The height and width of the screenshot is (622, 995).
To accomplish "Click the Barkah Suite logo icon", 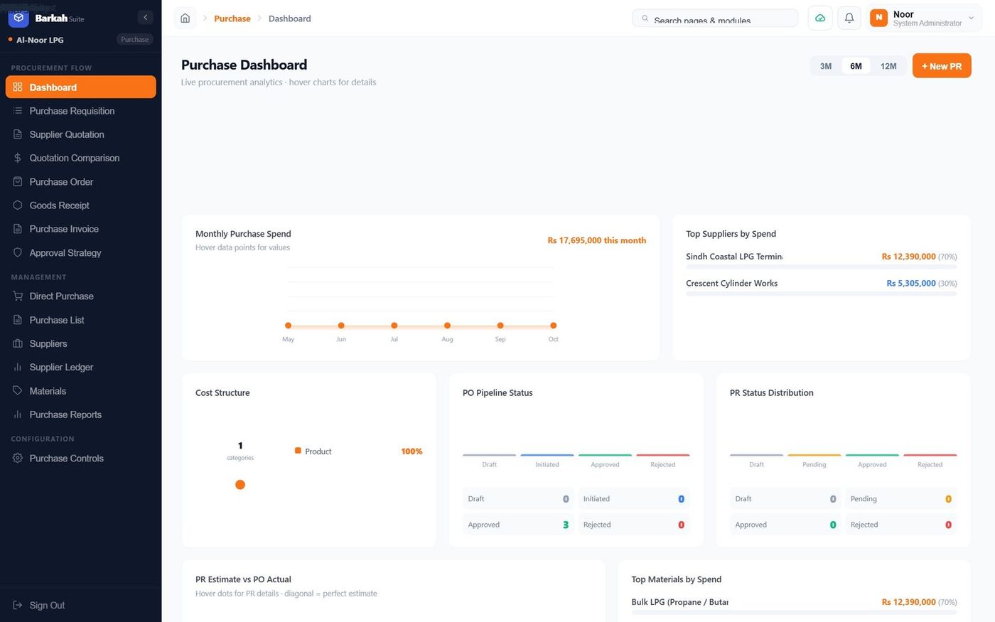I will [x=18, y=18].
